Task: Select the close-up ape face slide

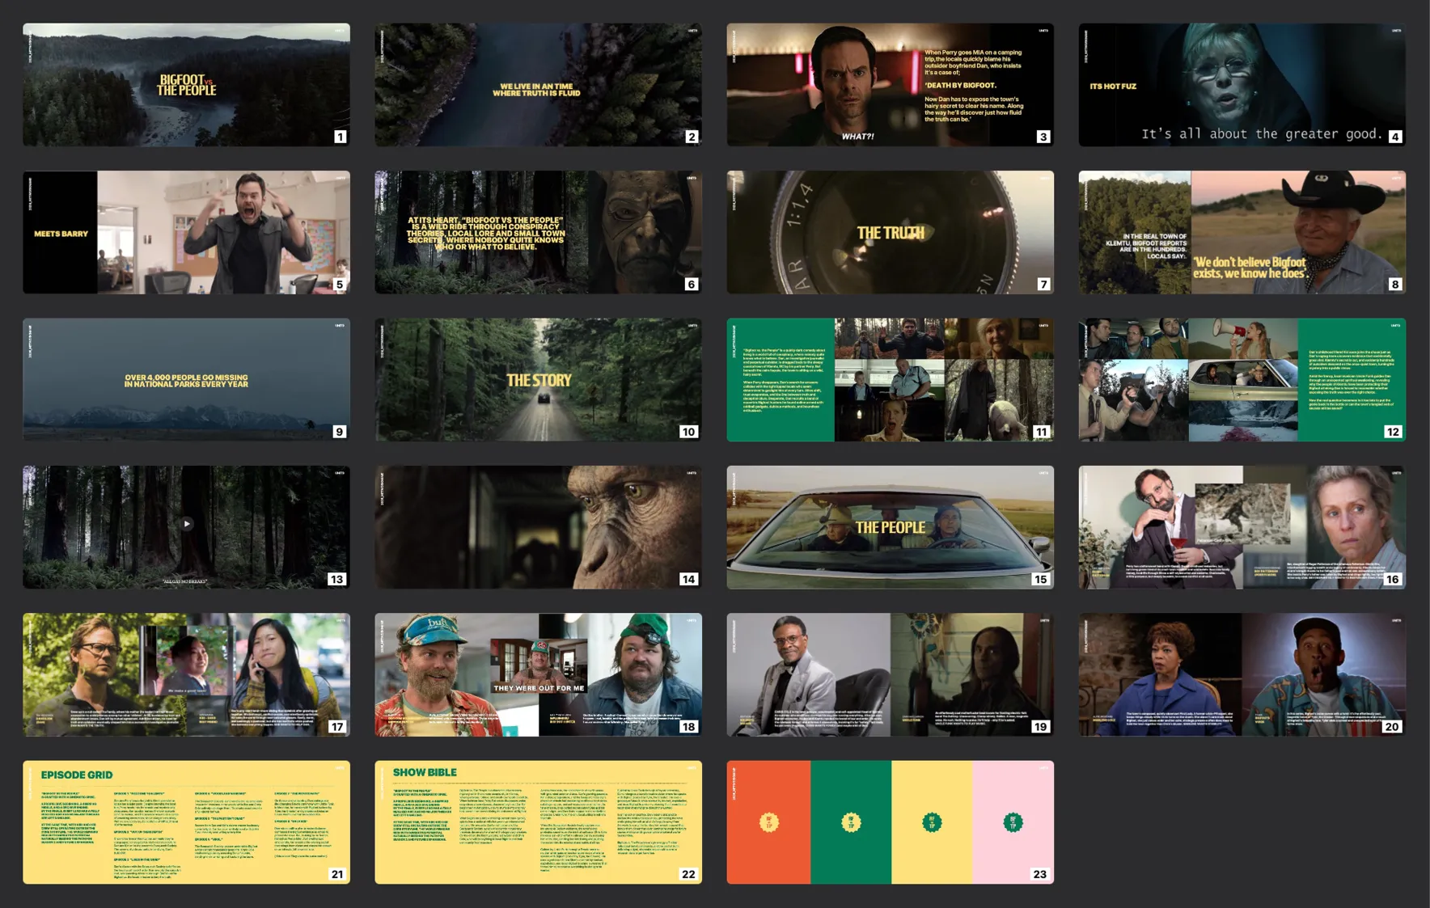Action: (x=538, y=527)
